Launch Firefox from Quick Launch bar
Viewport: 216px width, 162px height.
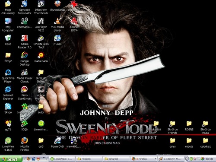(x=29, y=159)
